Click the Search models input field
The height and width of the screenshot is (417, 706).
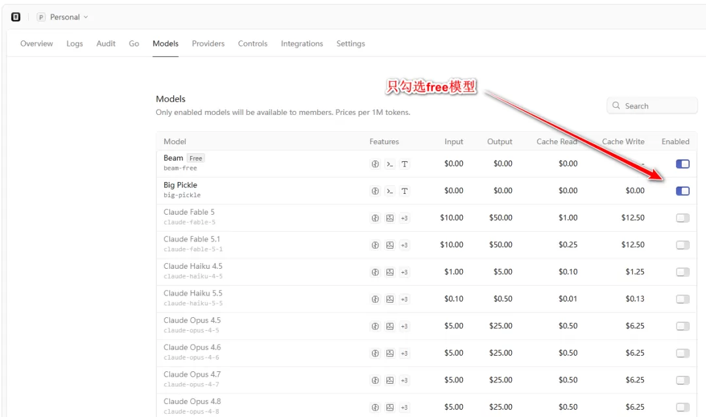pyautogui.click(x=652, y=106)
